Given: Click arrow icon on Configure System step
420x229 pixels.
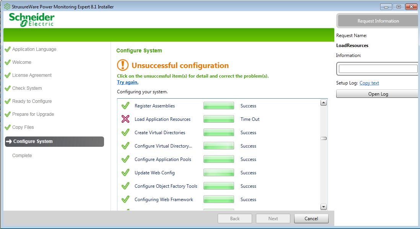Looking at the screenshot, I should pyautogui.click(x=9, y=141).
